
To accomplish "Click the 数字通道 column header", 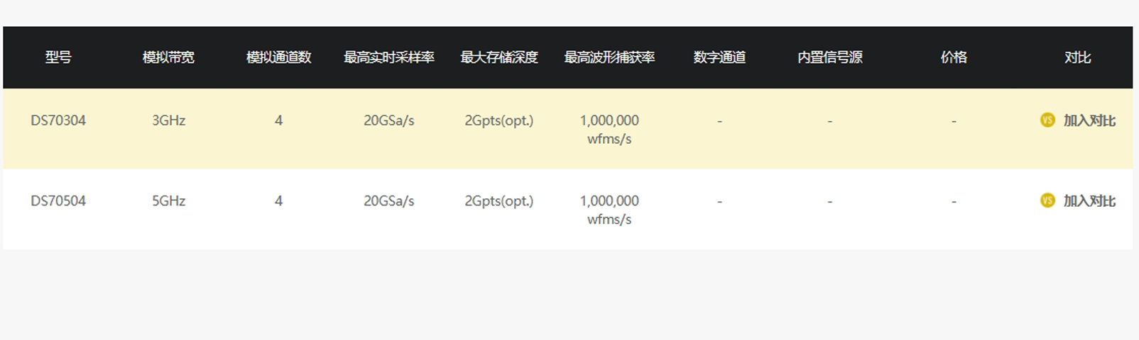I will (x=719, y=57).
